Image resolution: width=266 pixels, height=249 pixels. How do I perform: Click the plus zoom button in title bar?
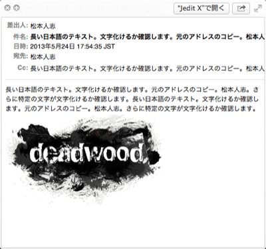click(x=17, y=8)
